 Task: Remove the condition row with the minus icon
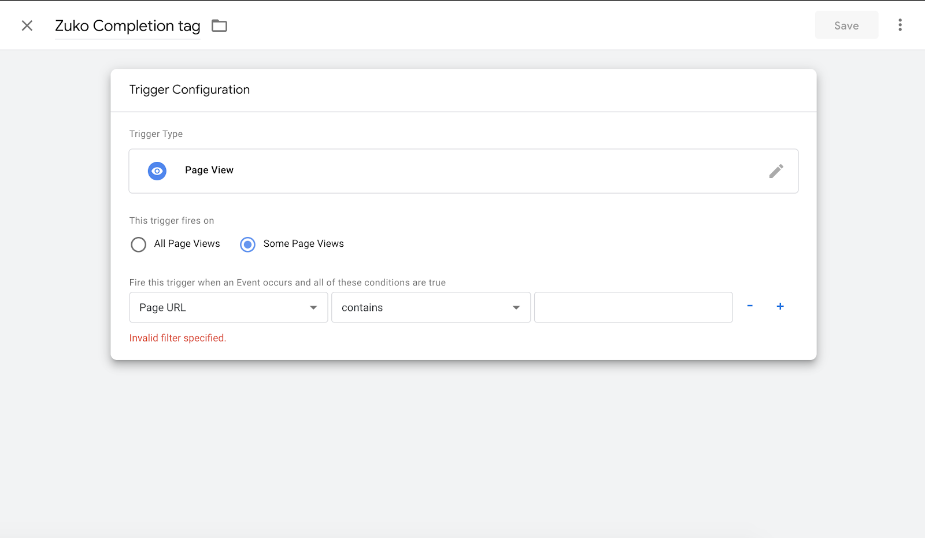click(750, 306)
